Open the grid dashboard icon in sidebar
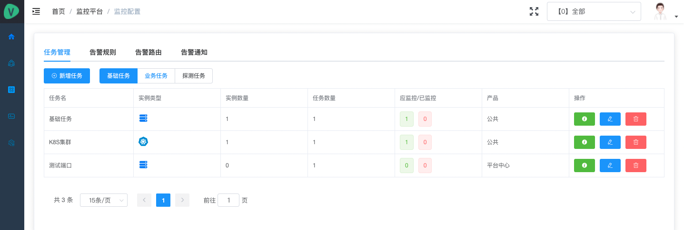 pos(11,90)
